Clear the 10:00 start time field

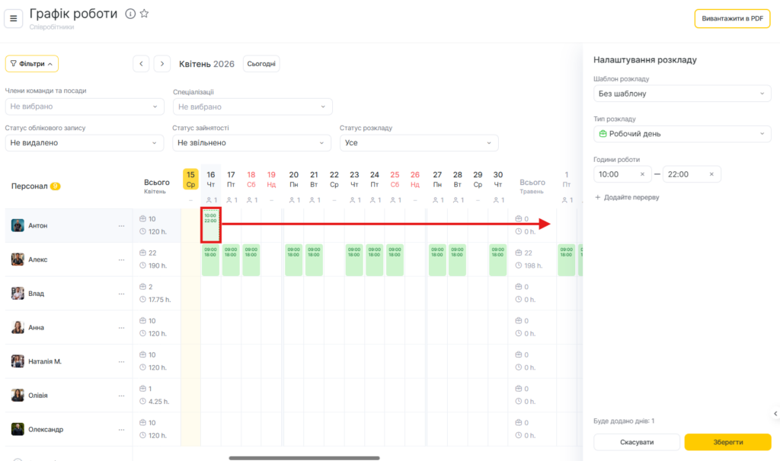641,174
